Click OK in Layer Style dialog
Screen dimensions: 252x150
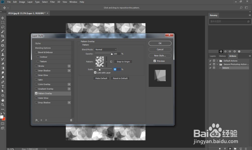160,43
